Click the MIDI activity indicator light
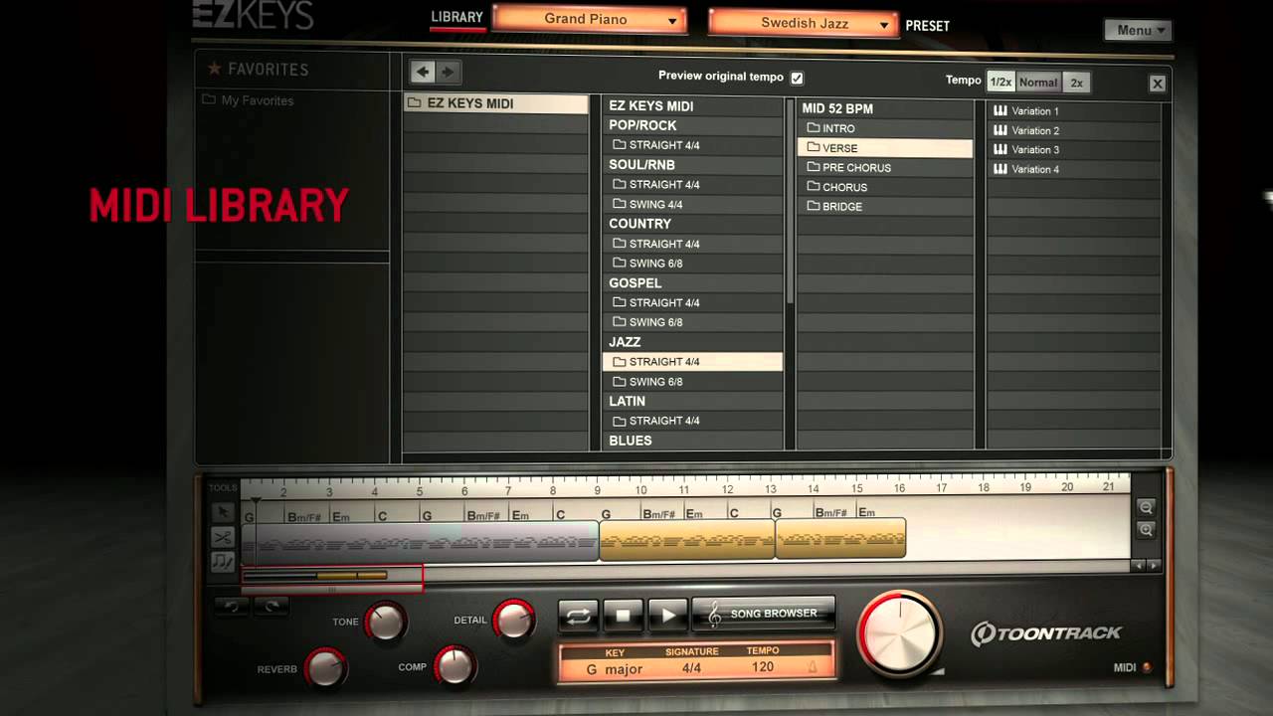Viewport: 1273px width, 716px height. point(1147,667)
